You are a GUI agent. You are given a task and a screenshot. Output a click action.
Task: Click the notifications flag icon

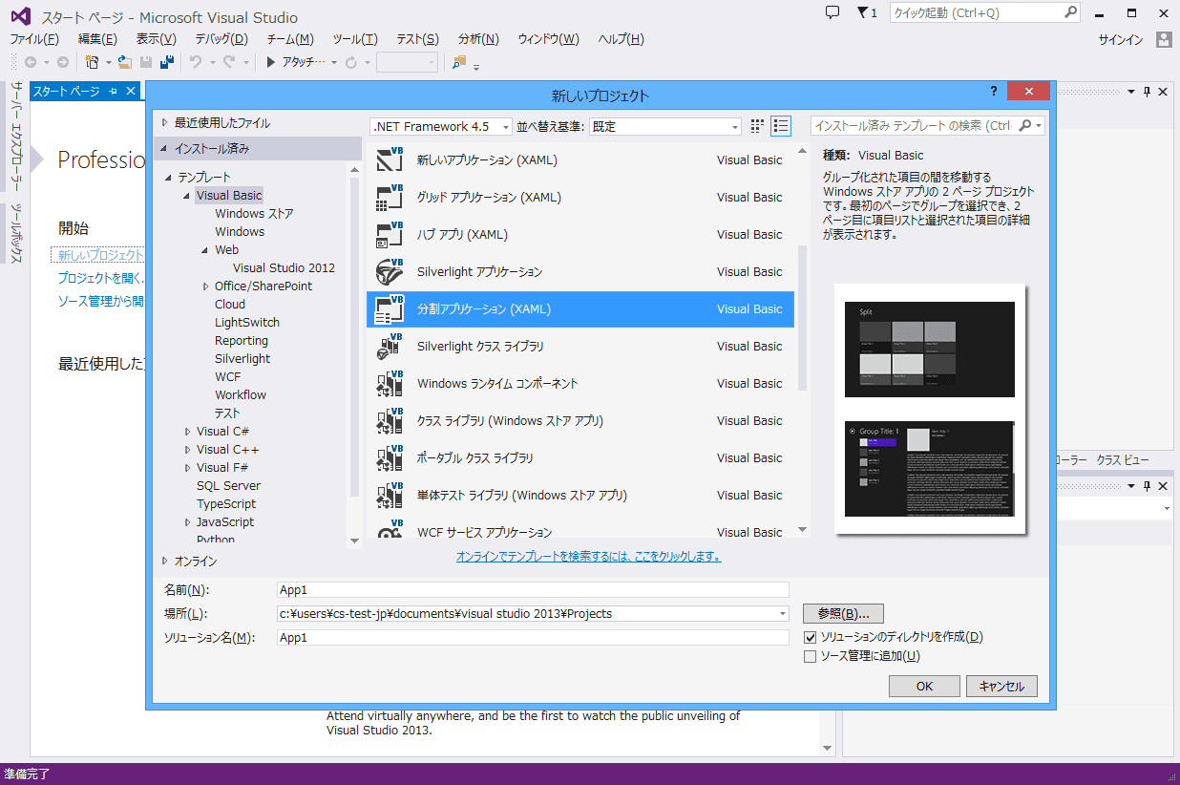[862, 12]
